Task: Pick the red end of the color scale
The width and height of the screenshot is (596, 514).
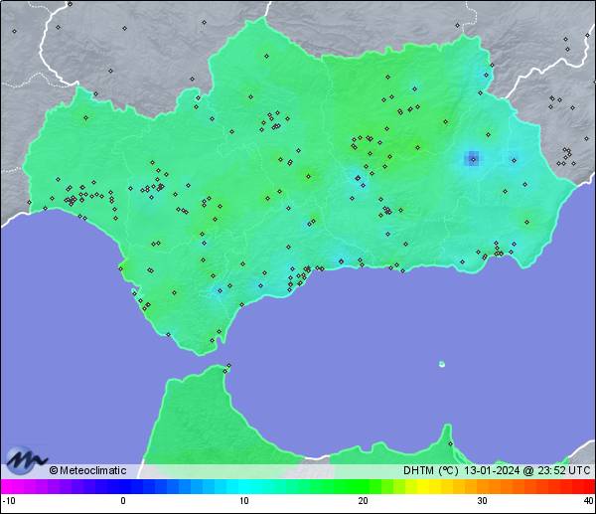Action: (x=588, y=486)
